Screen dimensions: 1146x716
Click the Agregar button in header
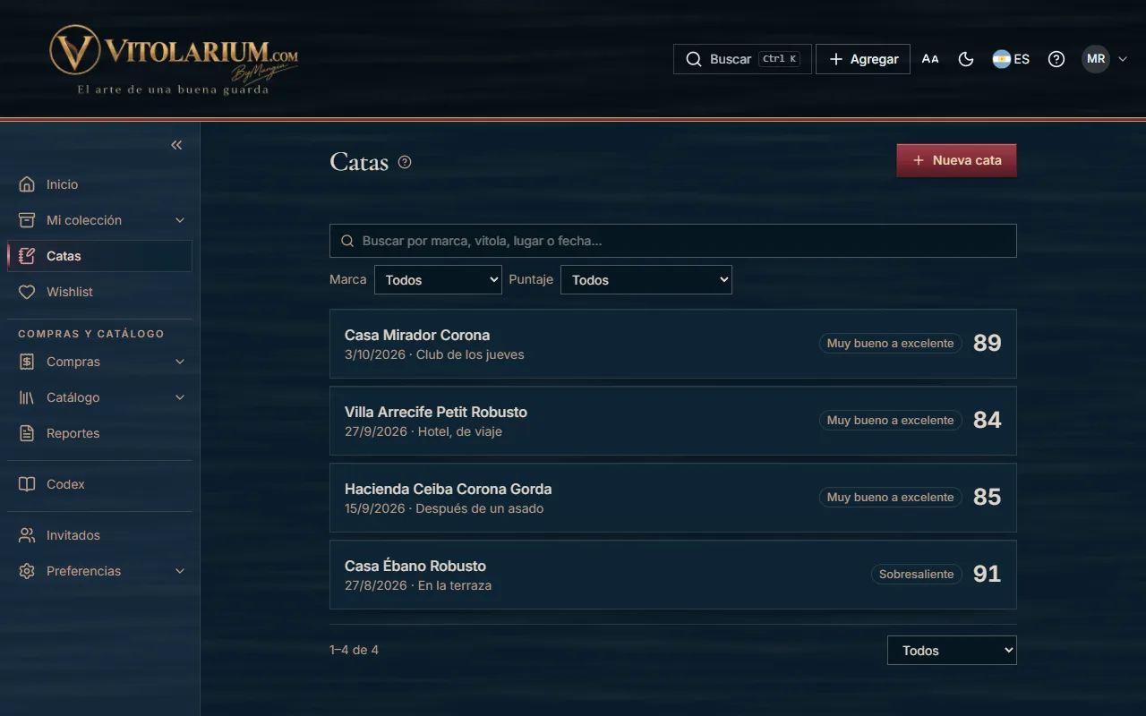863,59
